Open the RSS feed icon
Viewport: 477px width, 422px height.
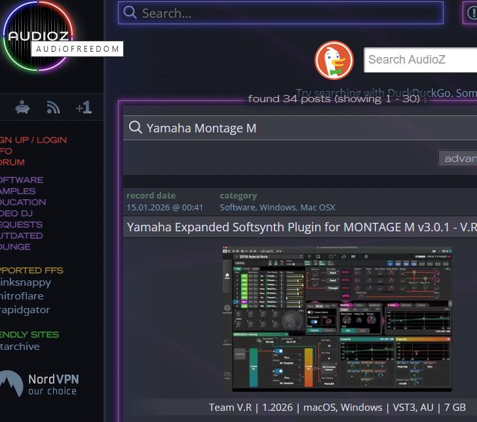(x=53, y=107)
